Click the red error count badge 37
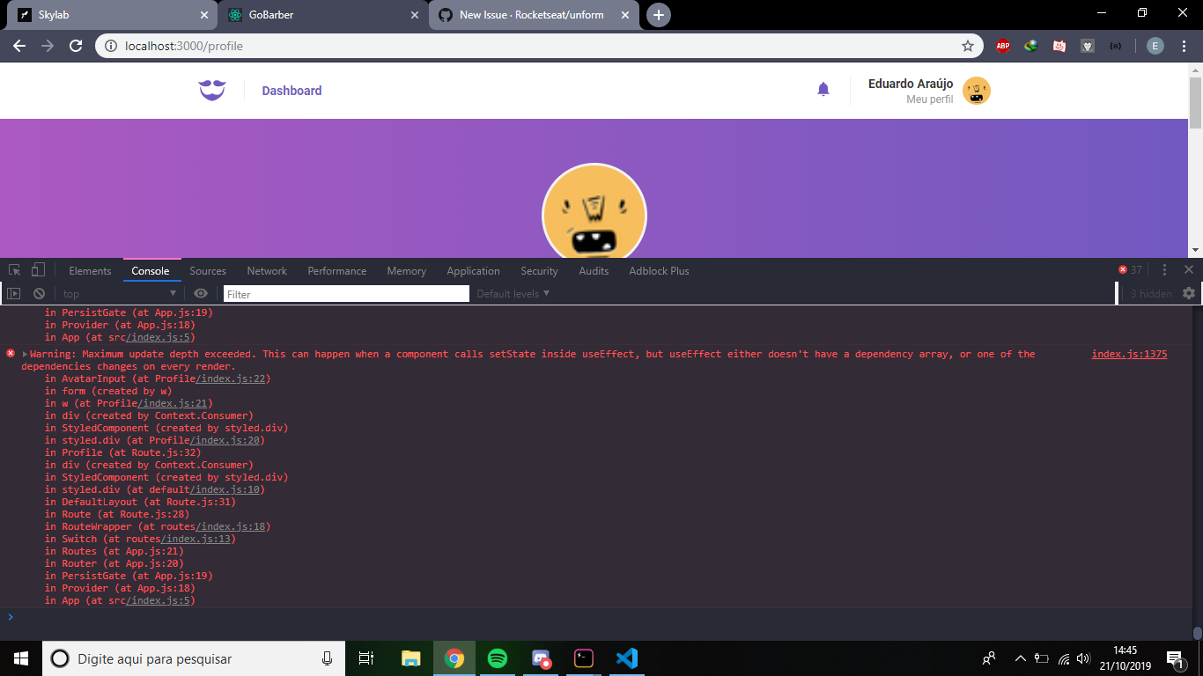Screen dimensions: 1203x676 (1130, 270)
